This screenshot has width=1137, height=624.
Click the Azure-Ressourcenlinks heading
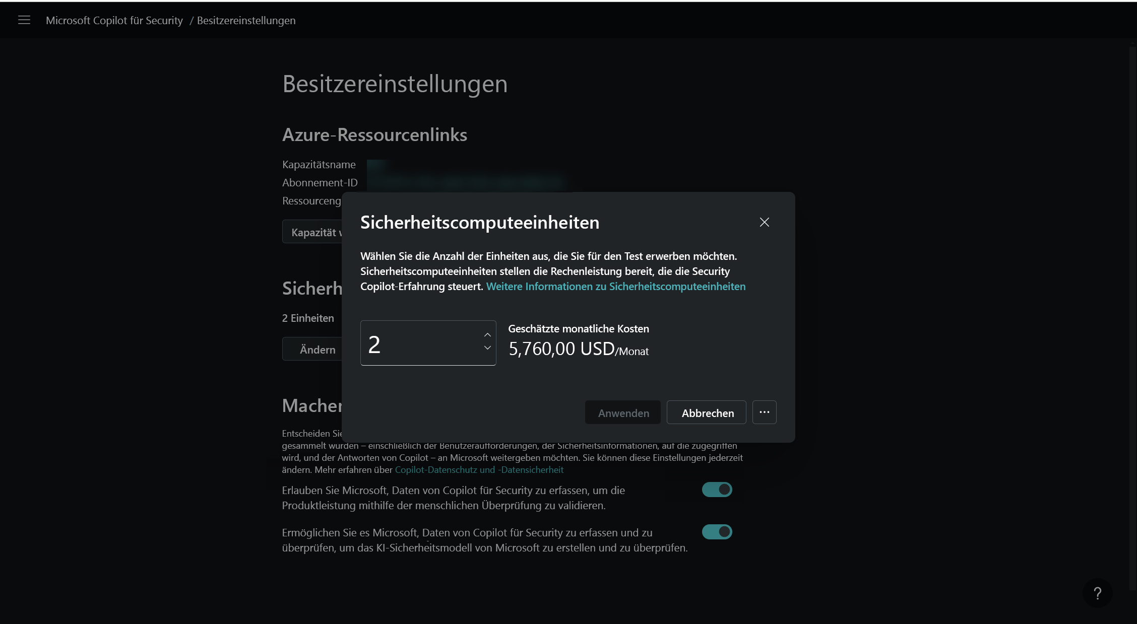[375, 134]
